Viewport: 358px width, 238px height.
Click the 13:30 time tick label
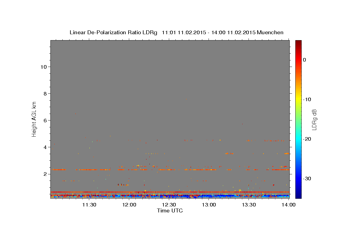tap(249, 205)
